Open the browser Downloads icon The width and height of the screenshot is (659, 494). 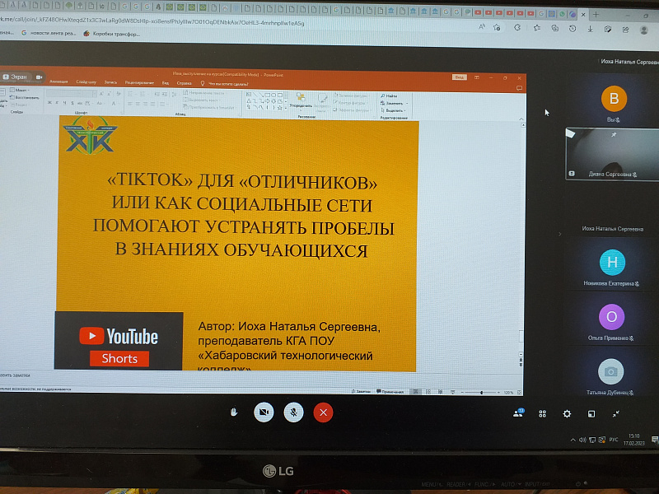tap(590, 29)
